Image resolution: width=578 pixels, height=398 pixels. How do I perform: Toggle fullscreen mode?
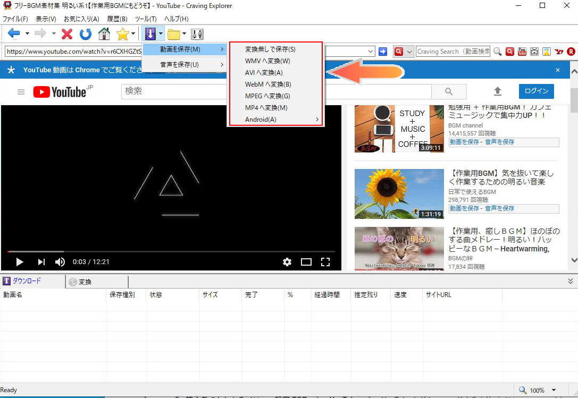[325, 262]
